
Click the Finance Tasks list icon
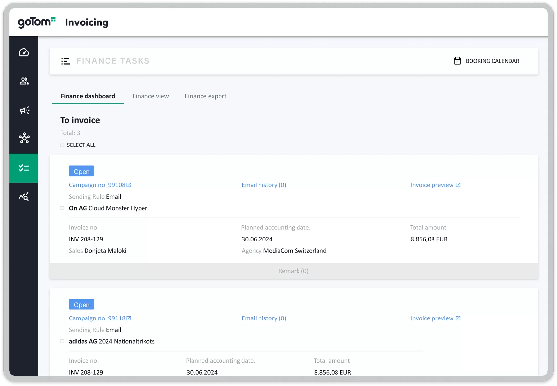(66, 61)
